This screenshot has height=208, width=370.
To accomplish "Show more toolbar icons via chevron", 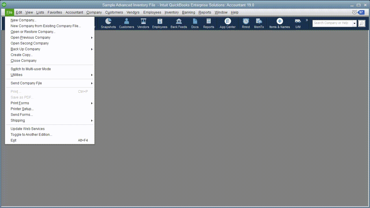I will [307, 20].
